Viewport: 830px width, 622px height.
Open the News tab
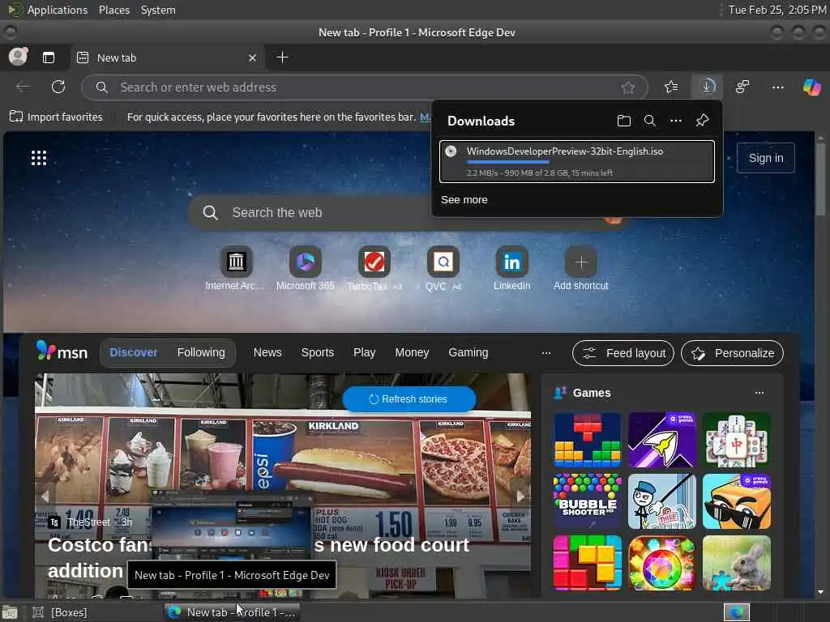[x=267, y=352]
